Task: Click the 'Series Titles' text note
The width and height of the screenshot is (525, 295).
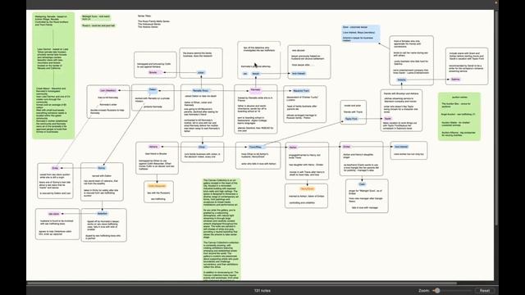Action: pos(154,21)
